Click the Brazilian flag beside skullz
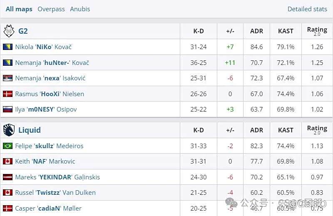 [7, 146]
